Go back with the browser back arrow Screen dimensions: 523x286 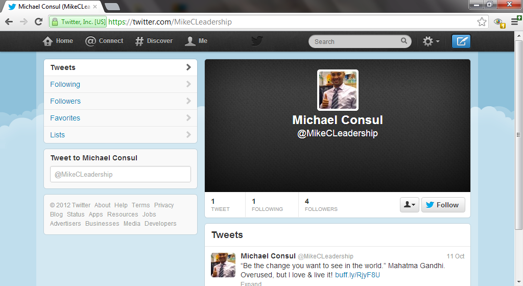coord(9,22)
